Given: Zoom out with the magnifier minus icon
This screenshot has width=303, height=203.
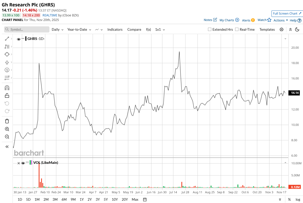Looking at the screenshot, I should 7,137.
